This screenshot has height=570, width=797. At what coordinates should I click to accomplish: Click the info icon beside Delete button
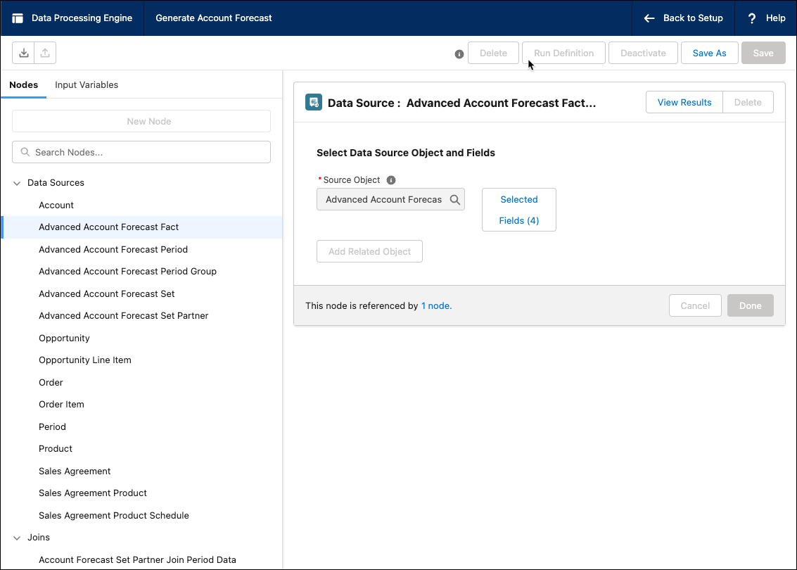[x=459, y=54]
